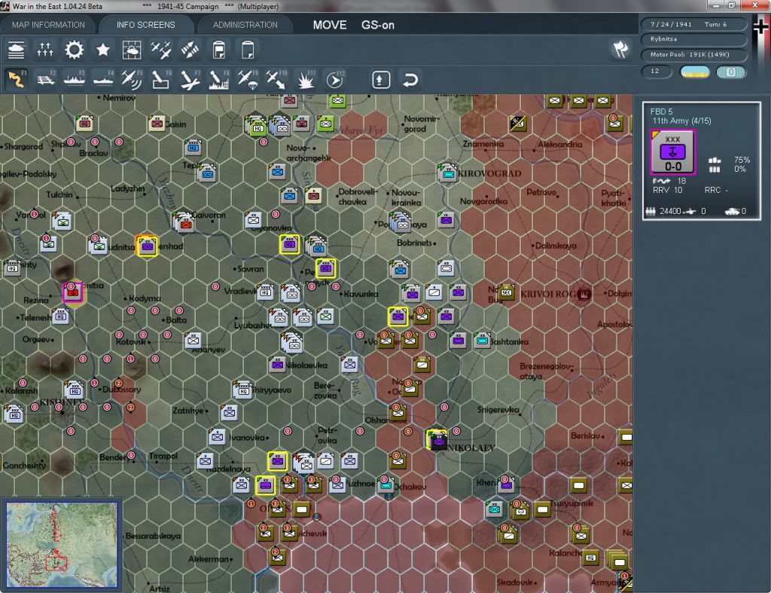
Task: Select the F6 bomb unit mode
Action: tap(161, 80)
